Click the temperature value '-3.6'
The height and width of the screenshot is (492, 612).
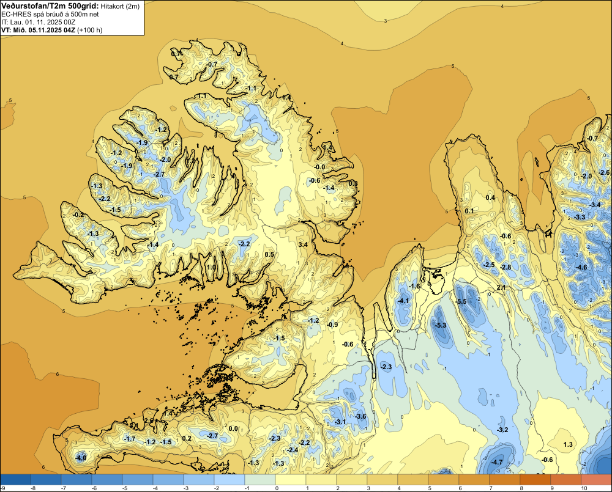[x=361, y=416]
